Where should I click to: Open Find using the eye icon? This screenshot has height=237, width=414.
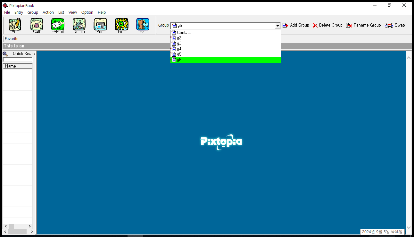[122, 25]
